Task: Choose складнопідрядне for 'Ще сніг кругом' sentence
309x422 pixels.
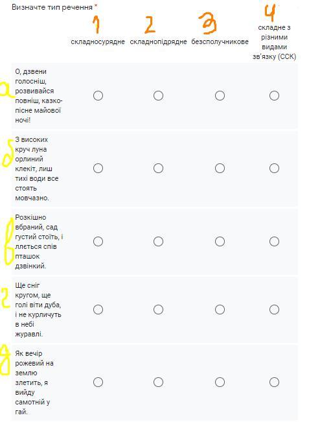Action: coord(158,309)
